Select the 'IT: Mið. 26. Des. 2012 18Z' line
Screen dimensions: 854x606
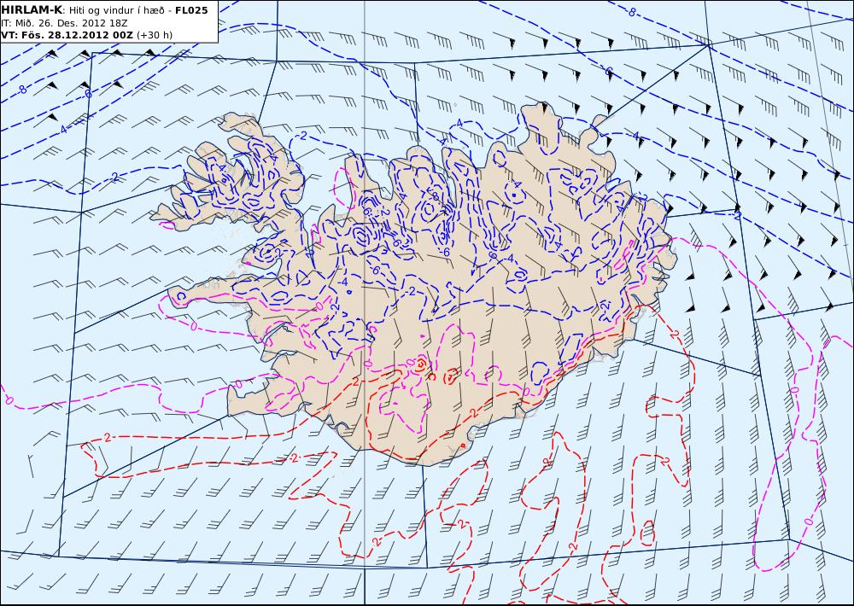click(x=64, y=23)
